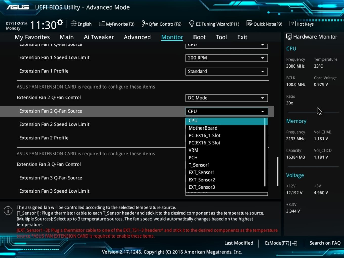This screenshot has width=344, height=258.
Task: Switch to EzMode(F7)
Action: 281,243
